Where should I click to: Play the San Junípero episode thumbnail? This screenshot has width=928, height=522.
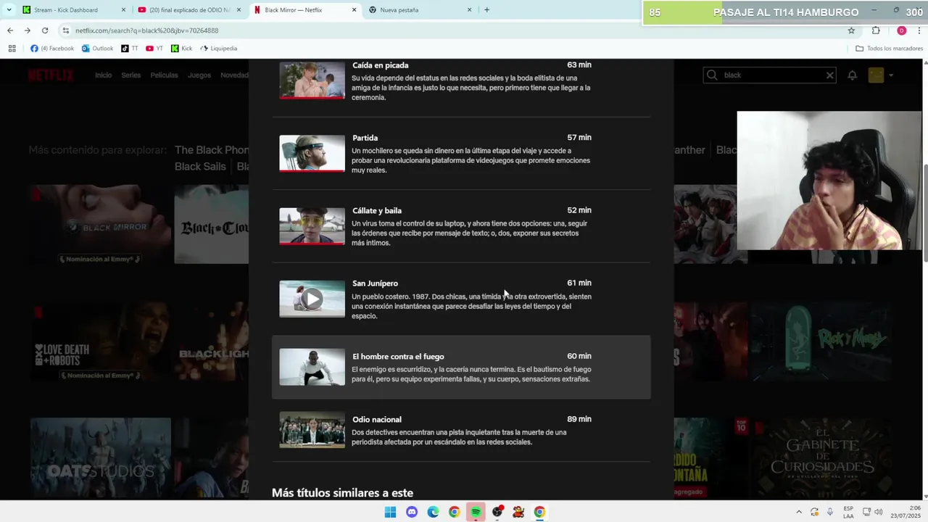click(x=312, y=299)
